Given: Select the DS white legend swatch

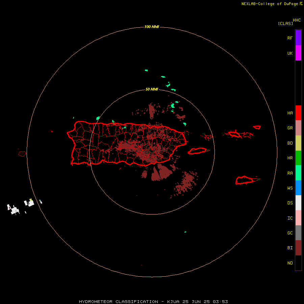Looking at the screenshot, I should click(x=298, y=203).
